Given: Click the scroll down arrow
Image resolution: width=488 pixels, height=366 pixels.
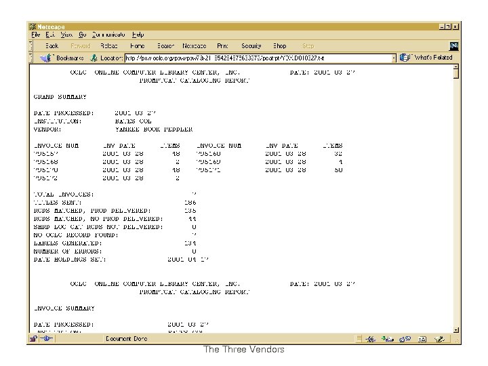Looking at the screenshot, I should pos(456,330).
